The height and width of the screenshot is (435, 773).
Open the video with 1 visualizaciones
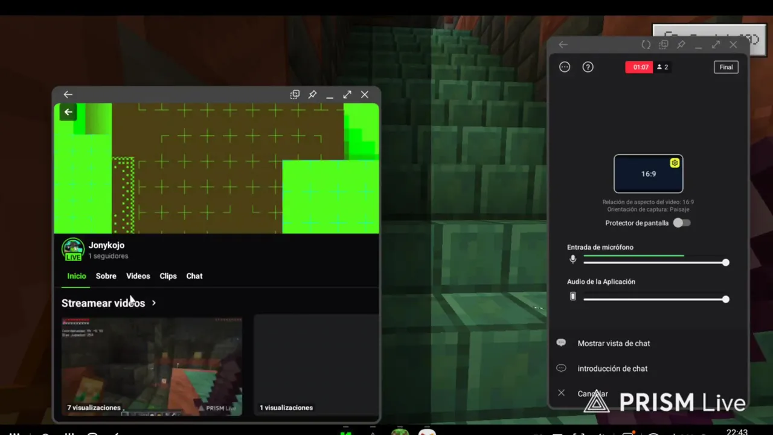click(x=316, y=365)
